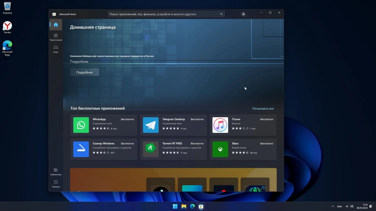Click the Xbox title text

pos(235,143)
